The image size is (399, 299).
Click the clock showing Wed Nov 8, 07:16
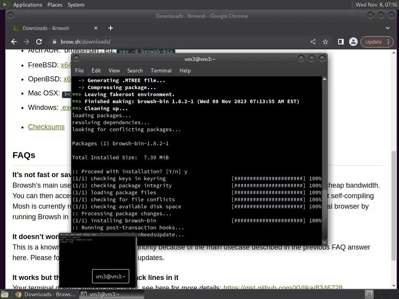376,5
